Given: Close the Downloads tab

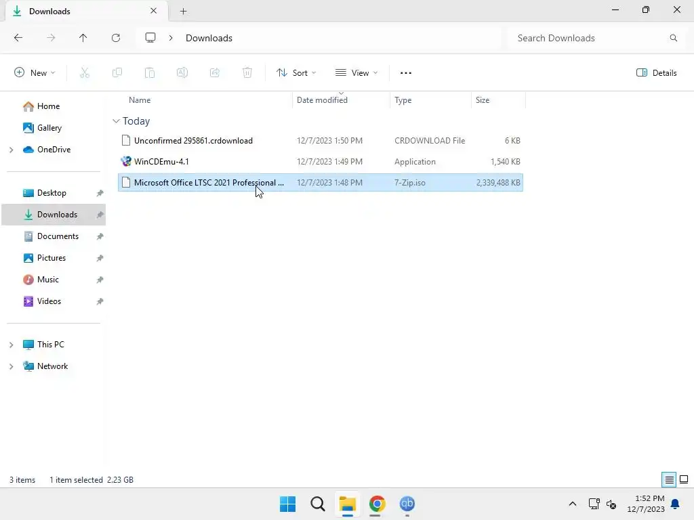Looking at the screenshot, I should pyautogui.click(x=154, y=11).
